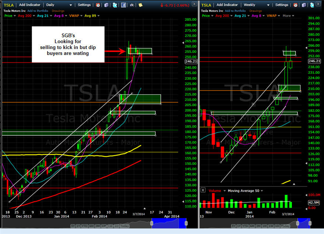Click 42.9M volume value label

coord(314,202)
